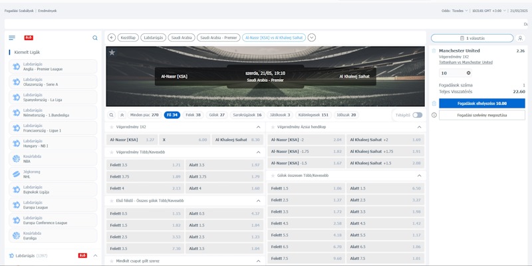Open Olaszország - Serie A league

[x=53, y=82]
